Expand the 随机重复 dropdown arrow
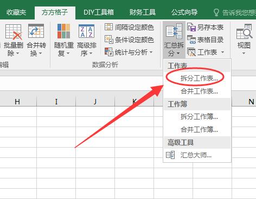The image size is (256, 199). 68,54
